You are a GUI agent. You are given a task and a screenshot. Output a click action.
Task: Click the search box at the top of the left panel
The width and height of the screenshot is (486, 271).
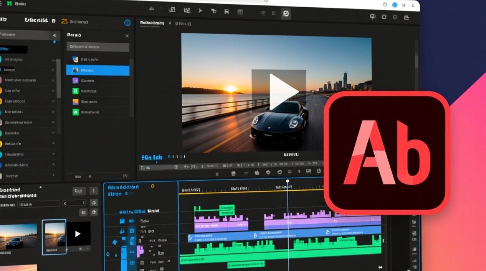pos(25,35)
